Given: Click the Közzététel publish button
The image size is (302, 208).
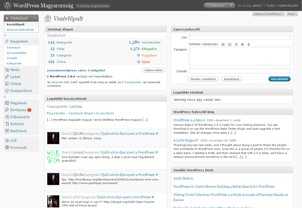Looking at the screenshot, I should (279, 79).
